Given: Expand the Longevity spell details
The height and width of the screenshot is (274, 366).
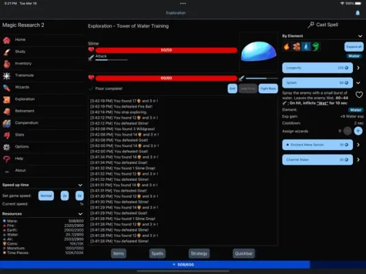Looking at the screenshot, I should point(358,68).
